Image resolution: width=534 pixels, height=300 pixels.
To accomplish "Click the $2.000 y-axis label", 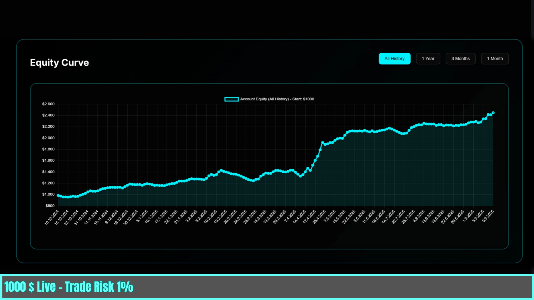I will coord(48,138).
